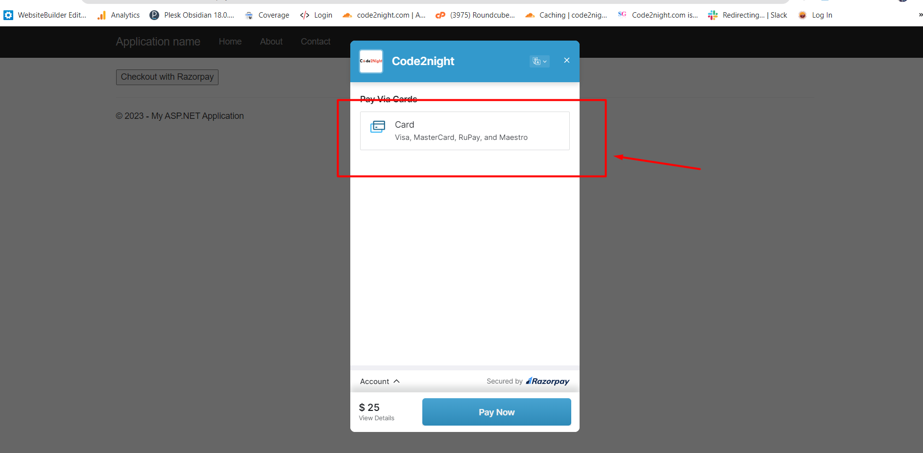Open the Code2night.com is... bookmark
This screenshot has height=453, width=923.
[658, 15]
